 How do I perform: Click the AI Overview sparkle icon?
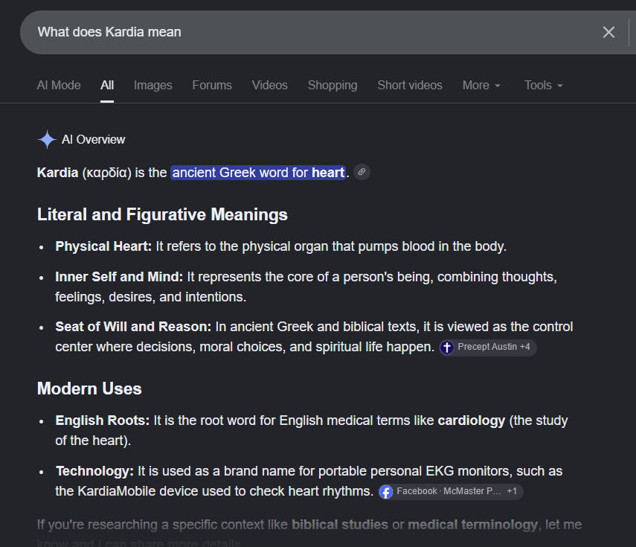click(47, 139)
